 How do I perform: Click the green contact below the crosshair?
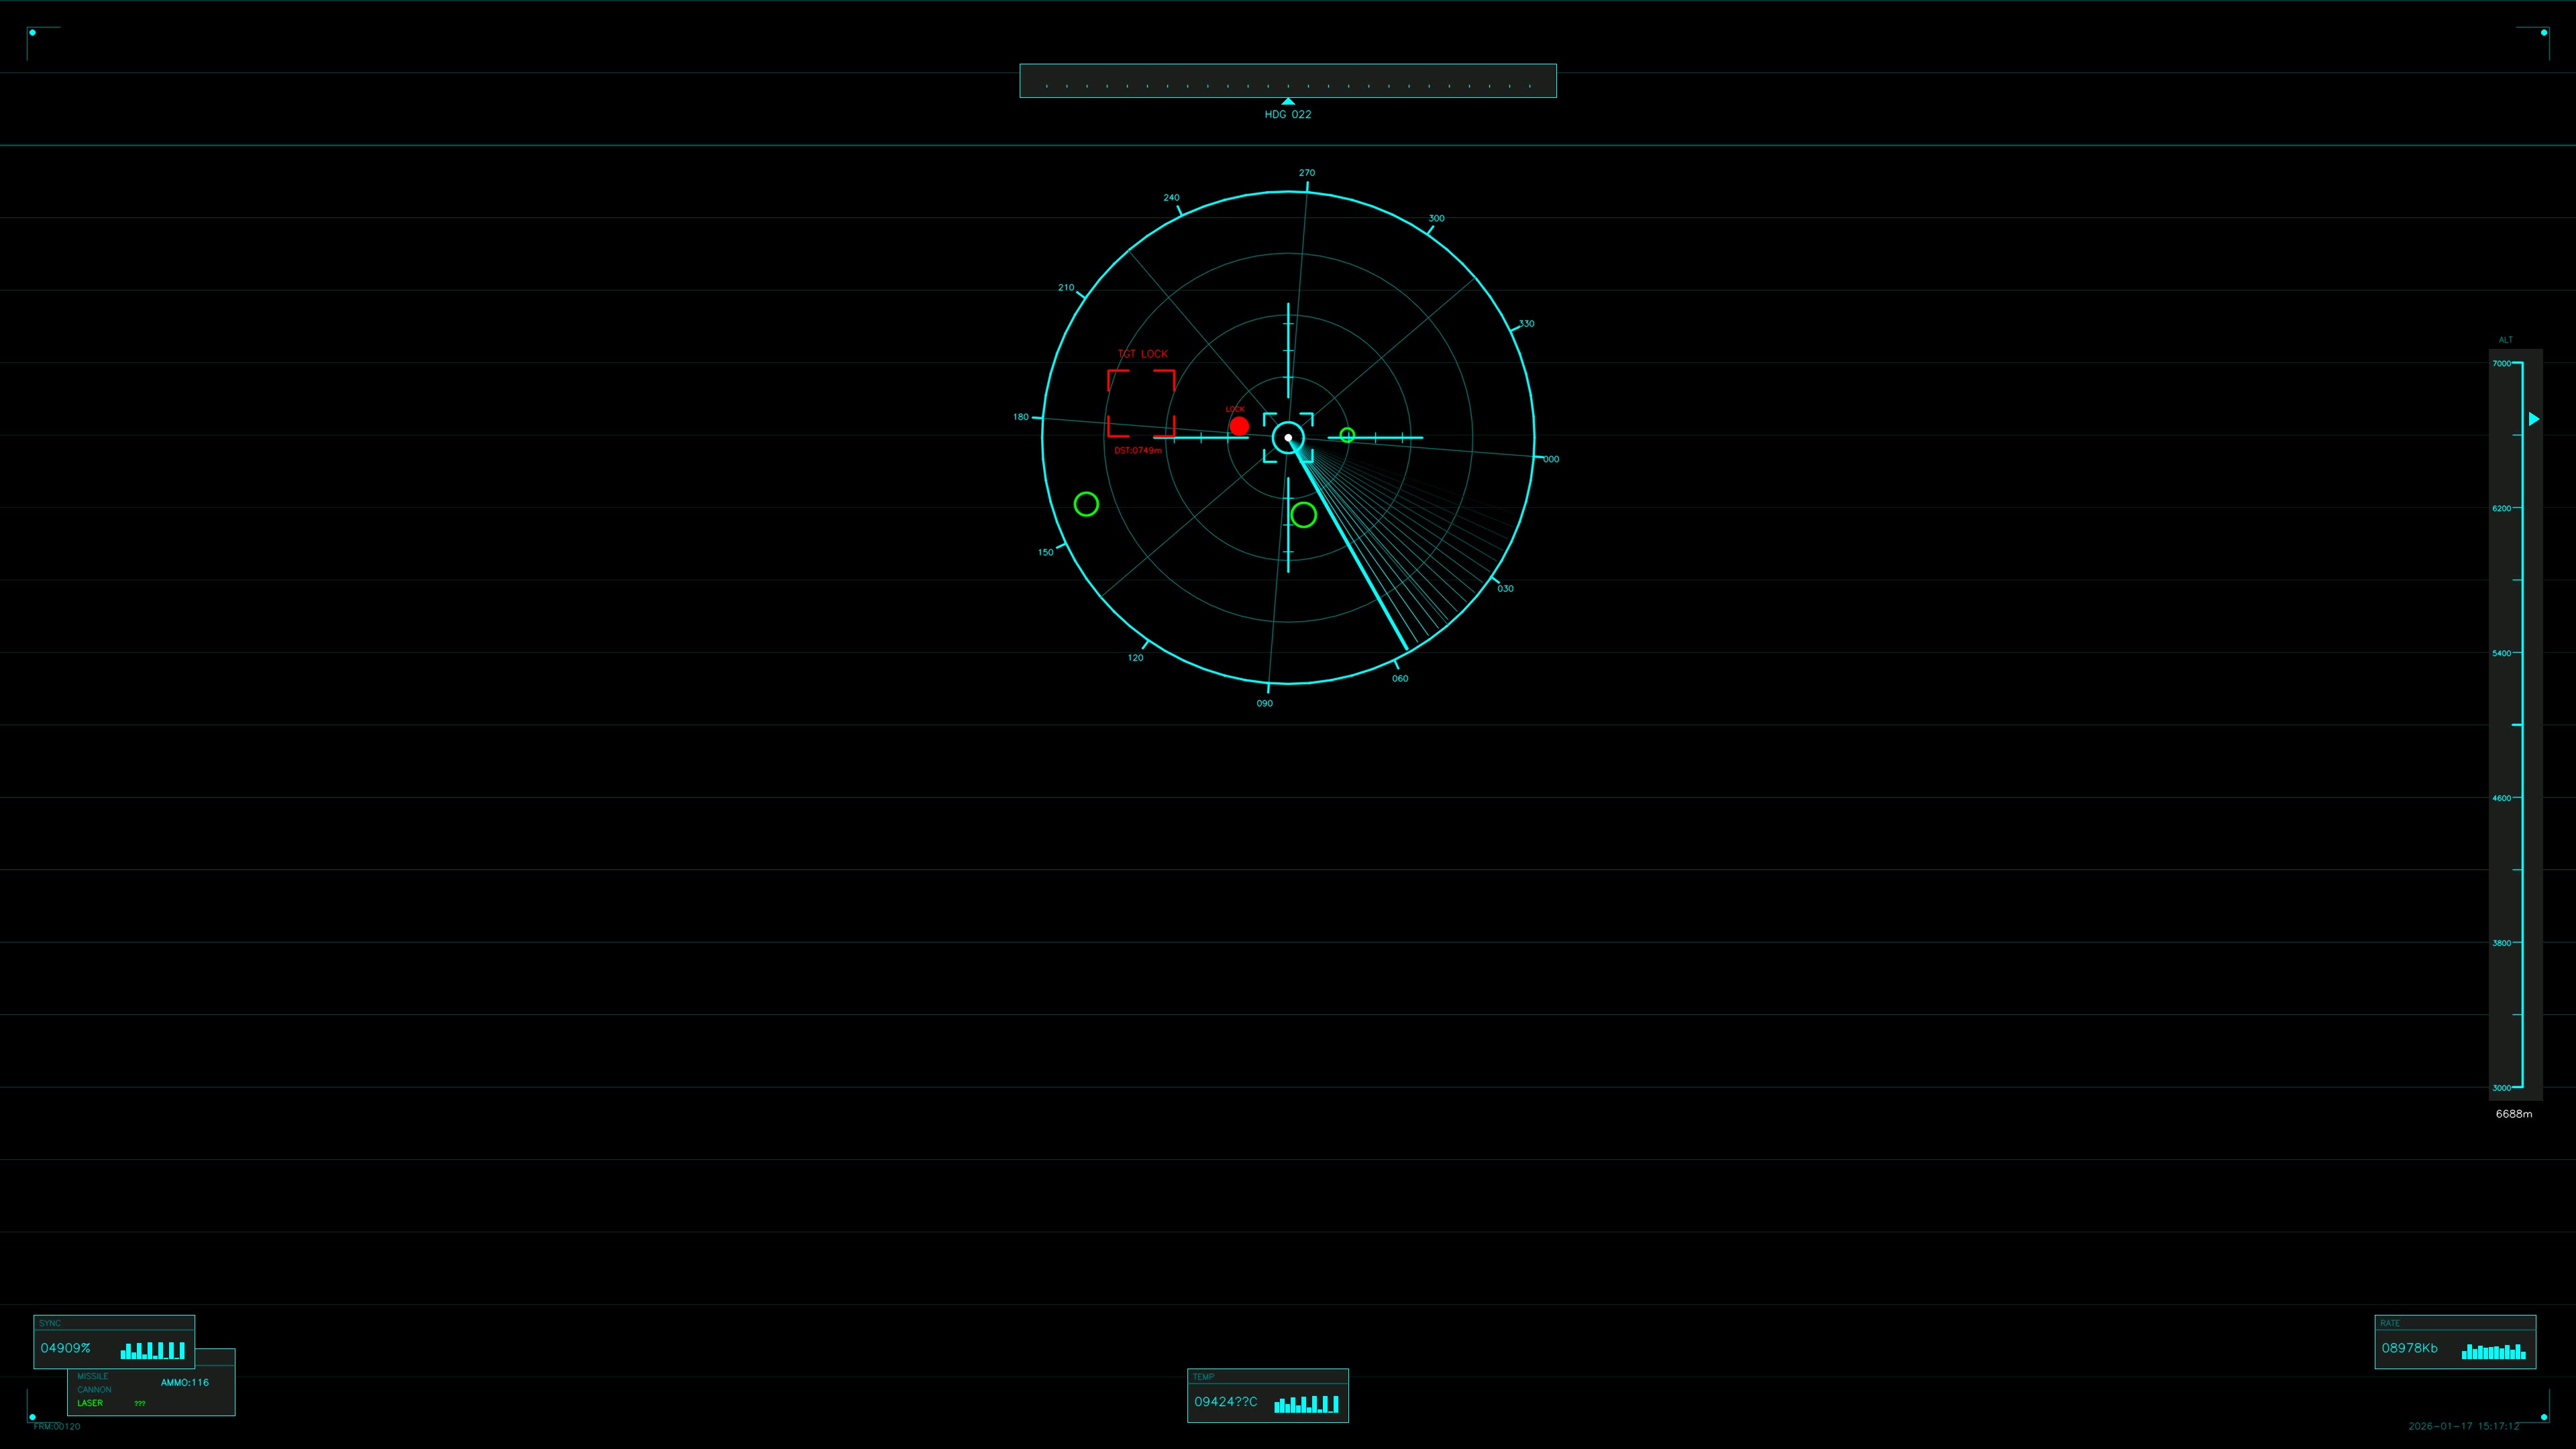click(x=1303, y=516)
